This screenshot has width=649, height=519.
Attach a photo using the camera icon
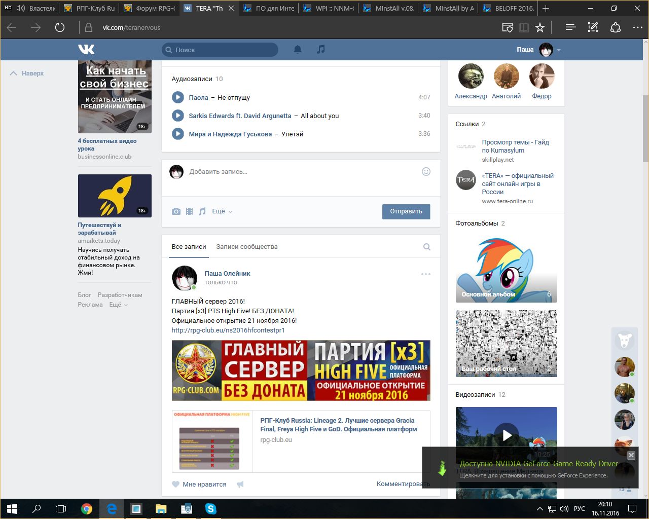[176, 211]
